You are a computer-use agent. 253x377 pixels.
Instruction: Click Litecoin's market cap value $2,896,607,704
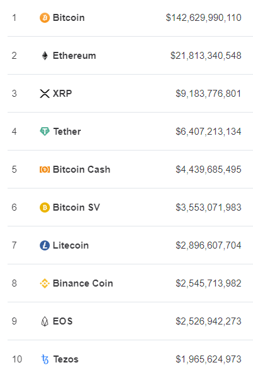(x=208, y=245)
